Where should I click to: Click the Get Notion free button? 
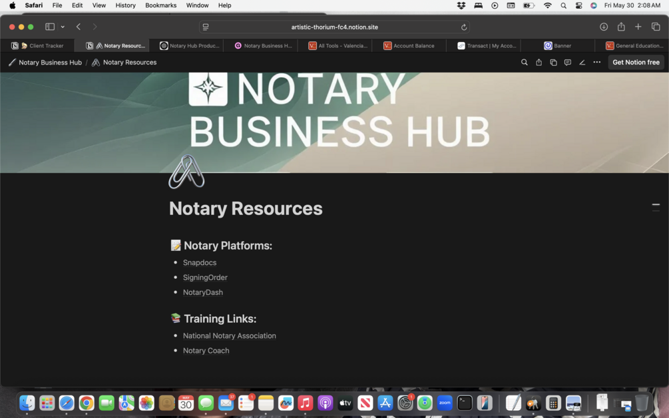click(636, 63)
